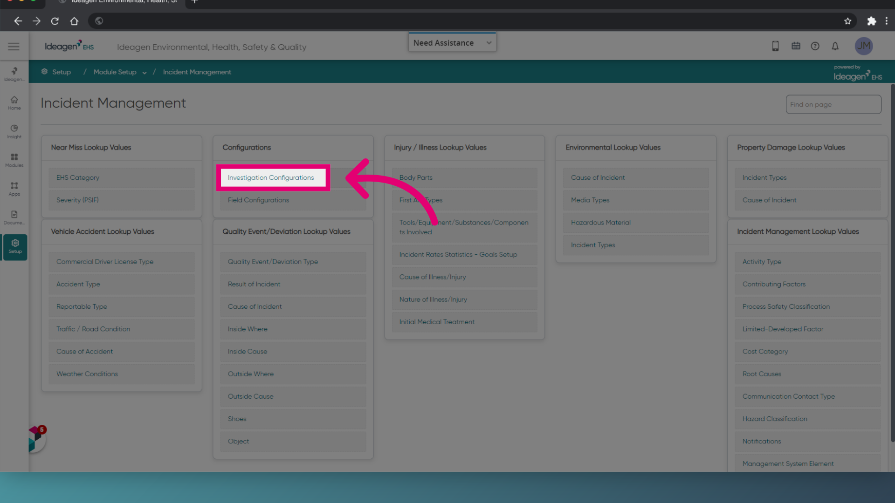Click Ideagen EHS logo
Image resolution: width=895 pixels, height=503 pixels.
[69, 46]
